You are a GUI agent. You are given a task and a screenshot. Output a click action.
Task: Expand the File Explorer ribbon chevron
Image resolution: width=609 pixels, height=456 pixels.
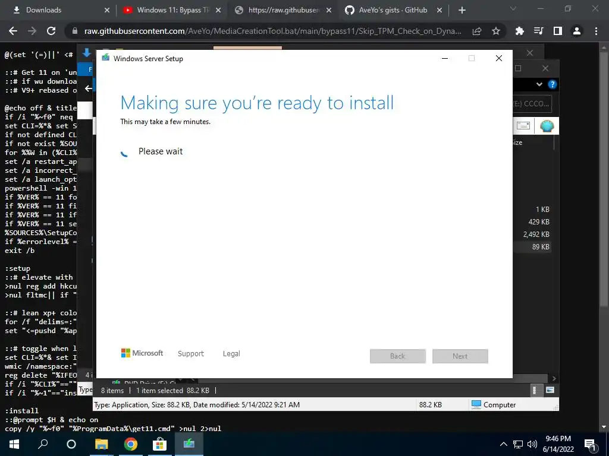click(x=539, y=84)
